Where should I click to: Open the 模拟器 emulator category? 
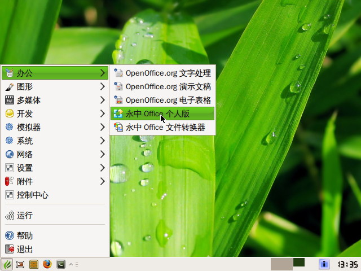55,127
